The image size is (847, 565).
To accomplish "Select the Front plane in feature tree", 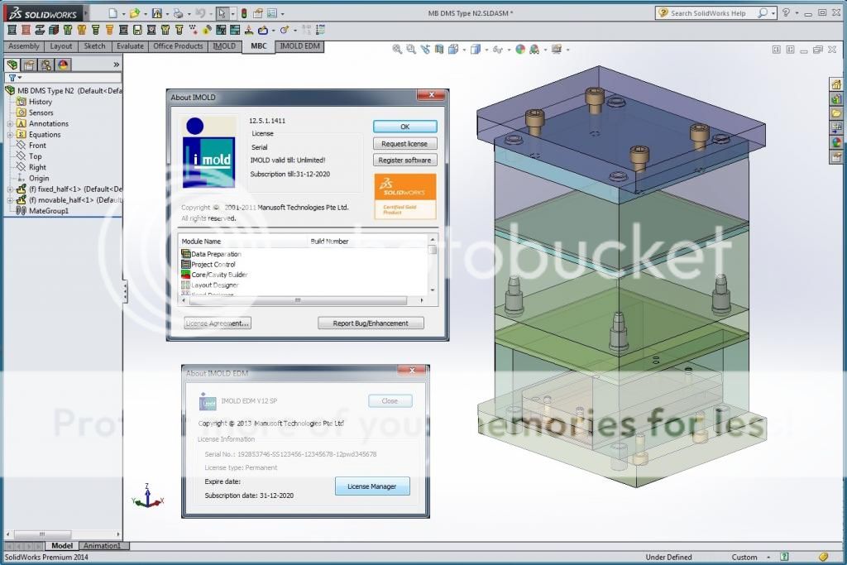I will click(37, 146).
